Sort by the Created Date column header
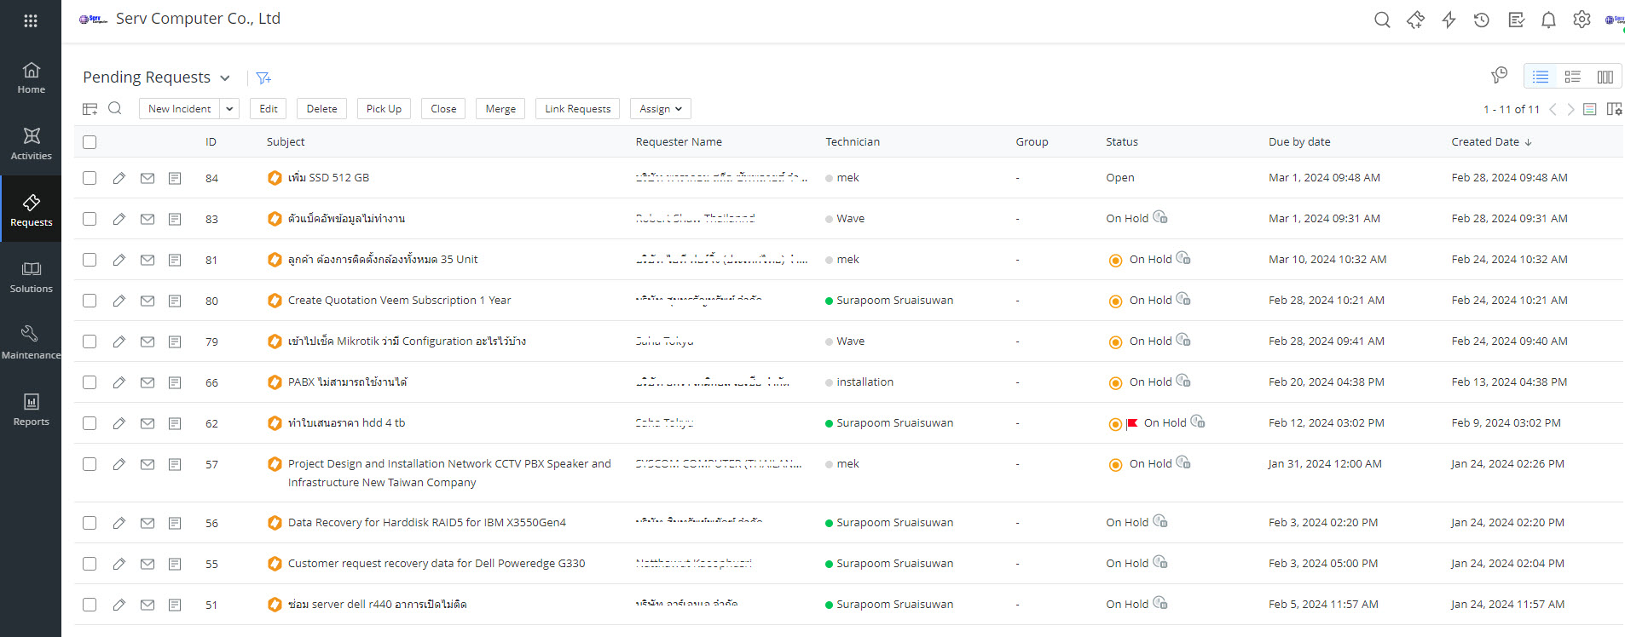Viewport: 1625px width, 637px height. (x=1485, y=142)
